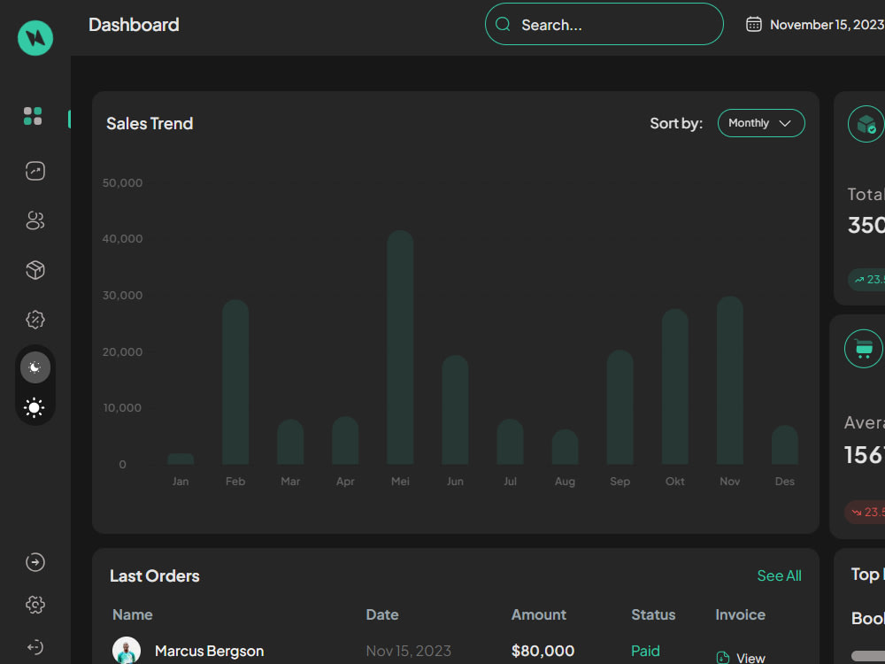
Task: Click the red downward trend badge
Action: tap(865, 512)
